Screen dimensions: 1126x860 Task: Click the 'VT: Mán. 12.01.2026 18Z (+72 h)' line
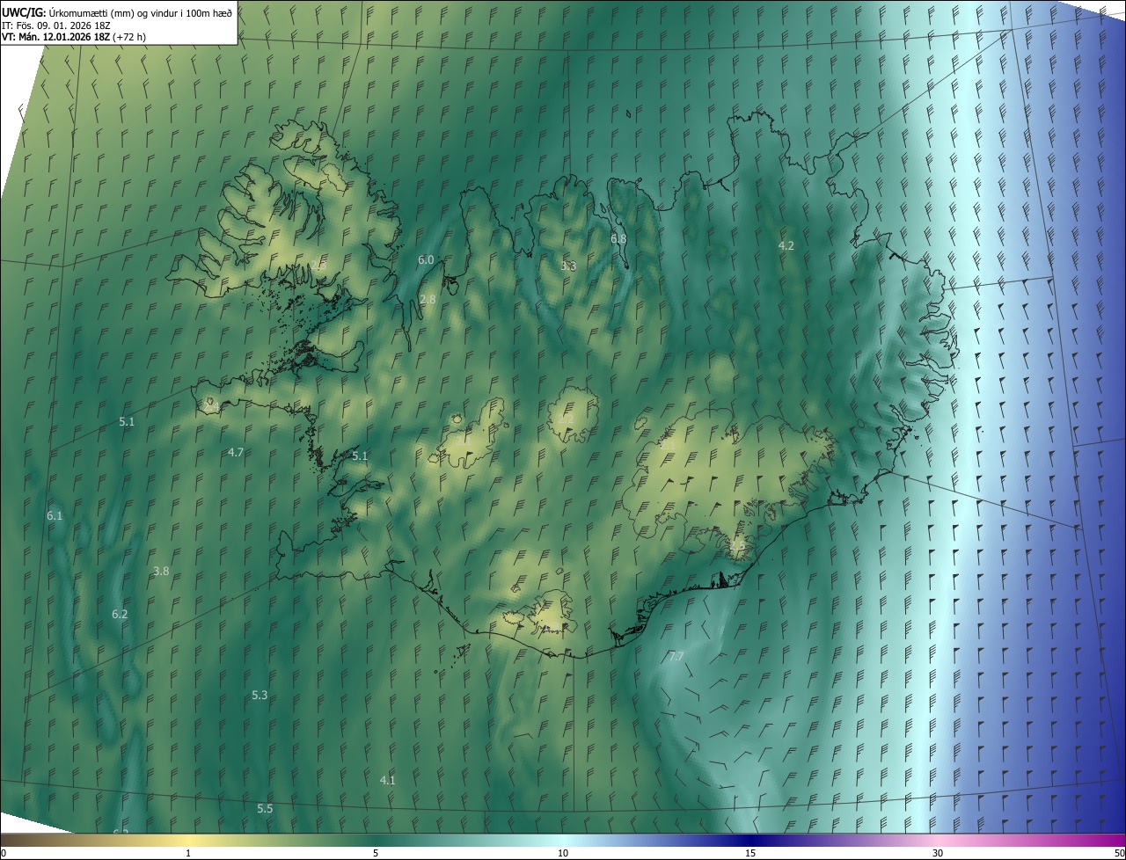pos(74,37)
